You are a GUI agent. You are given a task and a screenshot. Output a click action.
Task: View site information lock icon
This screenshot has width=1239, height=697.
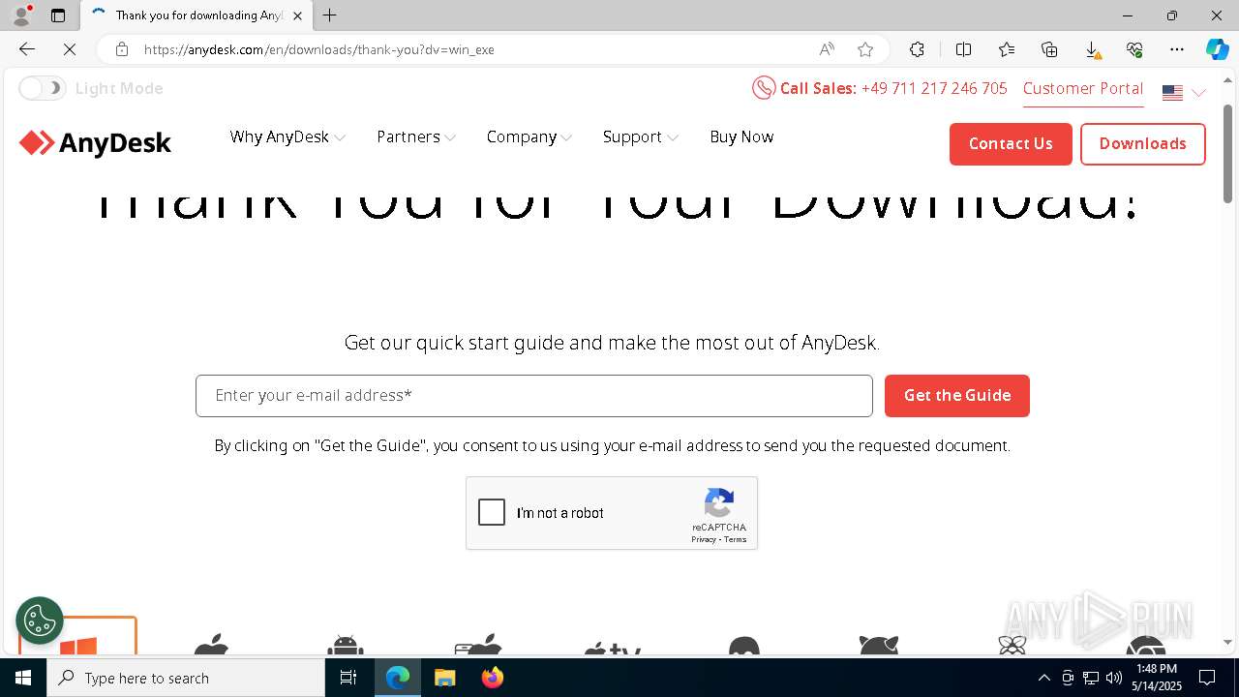[x=122, y=49]
